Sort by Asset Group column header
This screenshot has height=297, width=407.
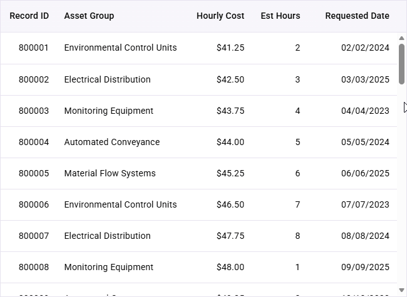click(89, 16)
